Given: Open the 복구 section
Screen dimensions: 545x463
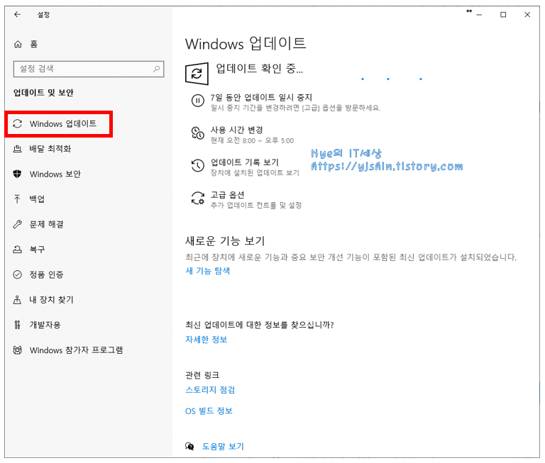Looking at the screenshot, I should (x=37, y=250).
